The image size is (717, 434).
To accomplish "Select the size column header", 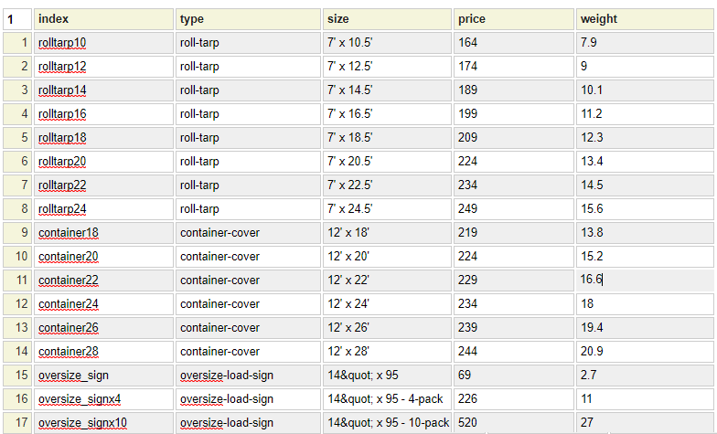I will point(387,19).
